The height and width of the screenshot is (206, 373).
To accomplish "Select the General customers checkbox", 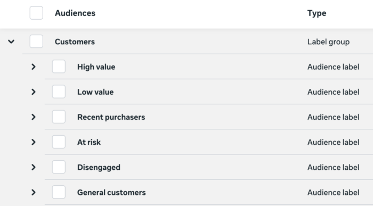I will click(x=59, y=192).
